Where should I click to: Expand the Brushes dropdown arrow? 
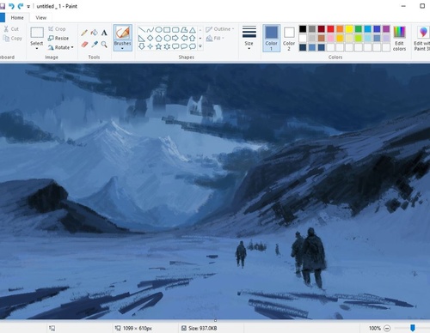point(122,49)
